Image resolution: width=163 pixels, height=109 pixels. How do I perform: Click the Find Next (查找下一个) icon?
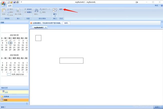tap(41, 9)
